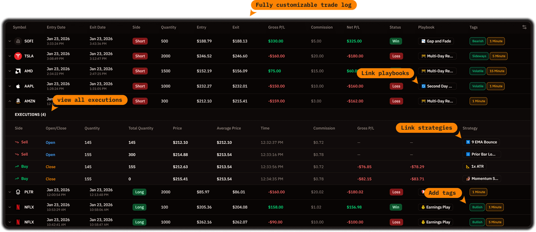This screenshot has height=232, width=536.
Task: Click Multi-Day Re... icon in AMZN row
Action: pyautogui.click(x=423, y=101)
